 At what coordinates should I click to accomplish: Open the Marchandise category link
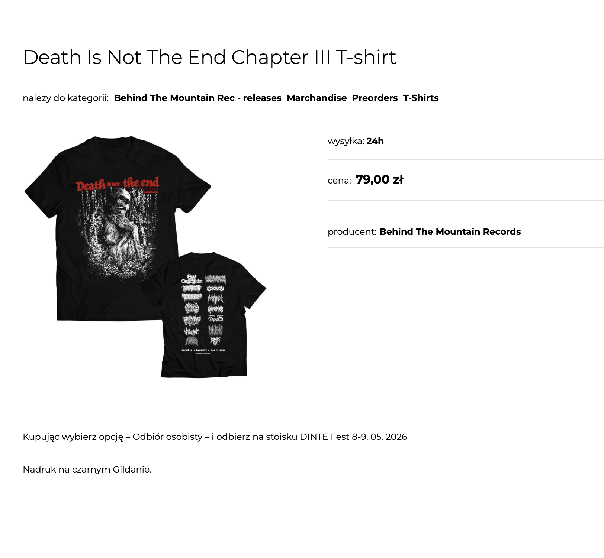click(317, 98)
